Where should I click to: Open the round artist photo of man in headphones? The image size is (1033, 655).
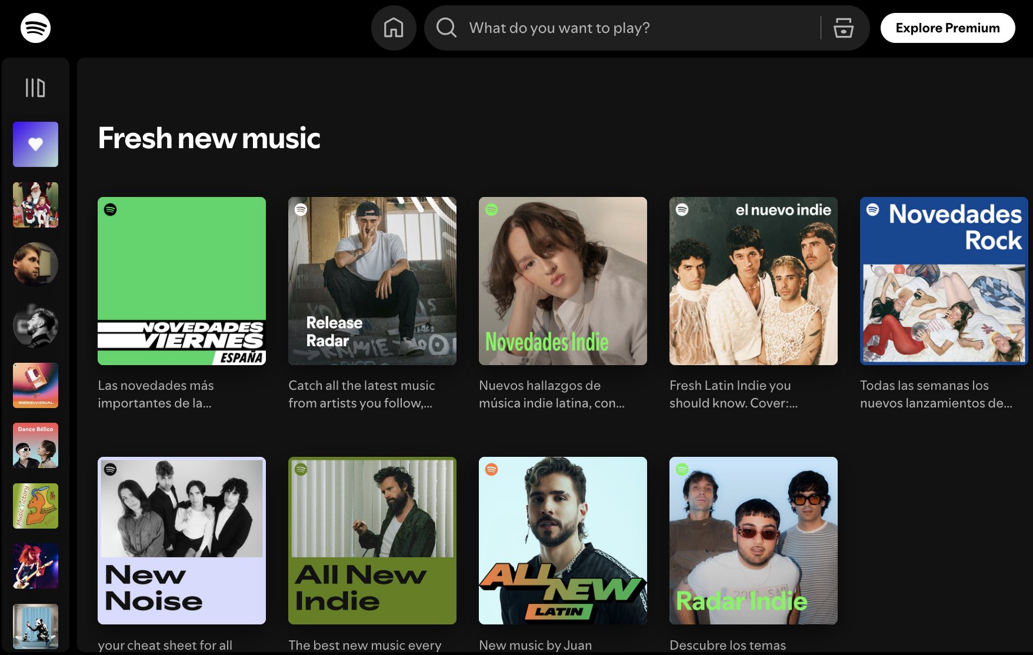[x=35, y=265]
